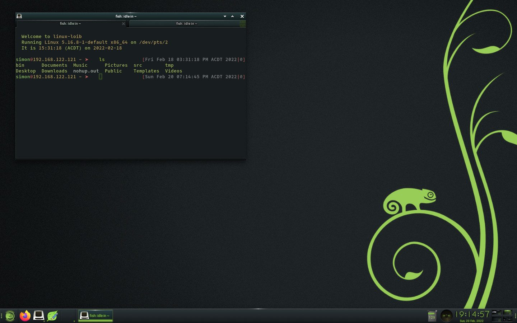Launch the leaf-and-pencil text editor
The image size is (517, 323).
tap(52, 316)
